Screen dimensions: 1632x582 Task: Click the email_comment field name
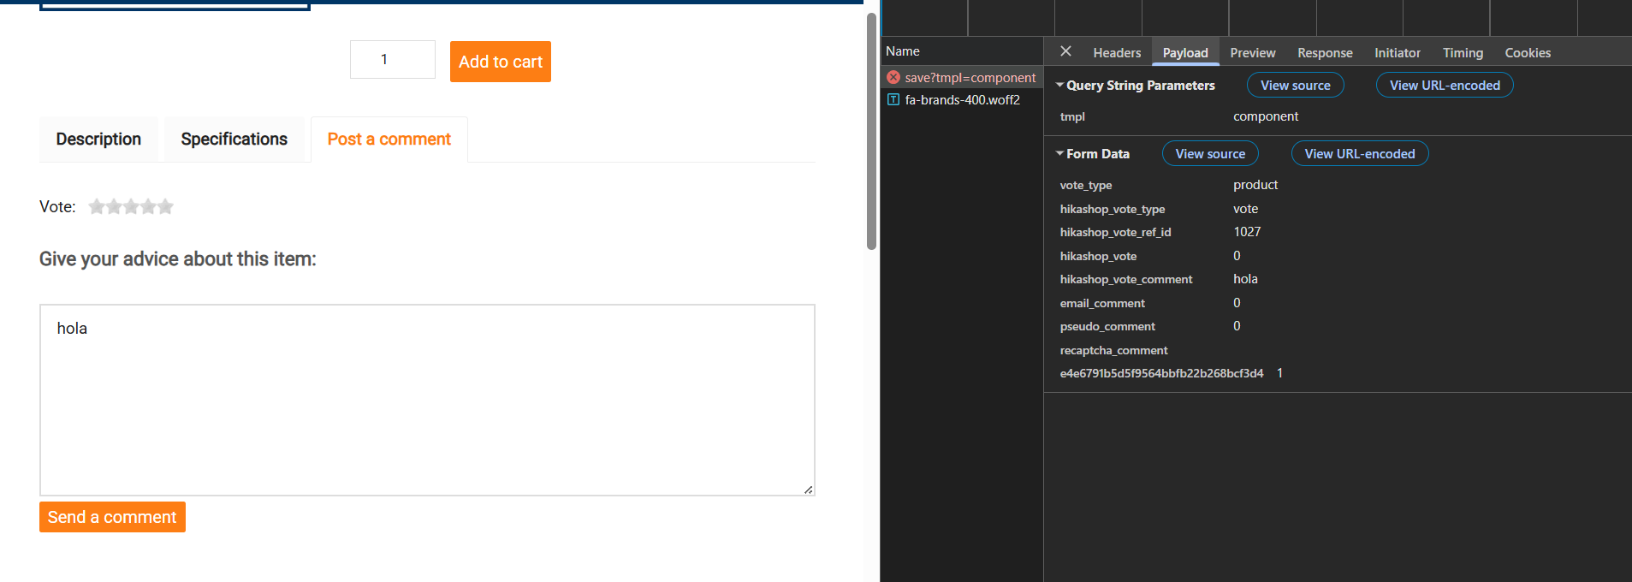coord(1102,303)
